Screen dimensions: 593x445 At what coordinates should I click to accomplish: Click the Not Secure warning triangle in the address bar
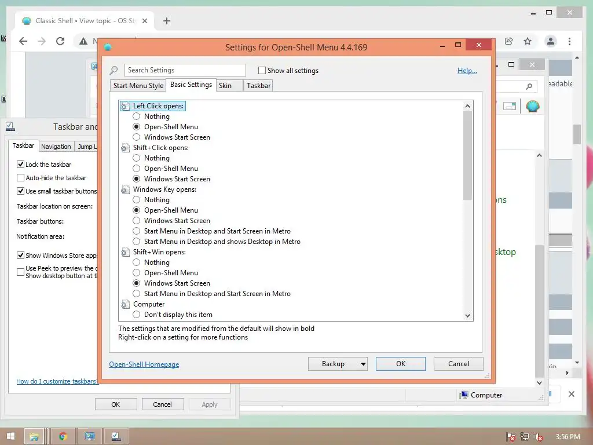click(83, 41)
